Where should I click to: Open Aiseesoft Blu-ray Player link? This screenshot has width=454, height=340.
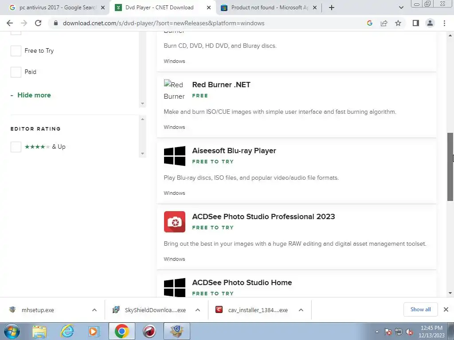(x=234, y=151)
